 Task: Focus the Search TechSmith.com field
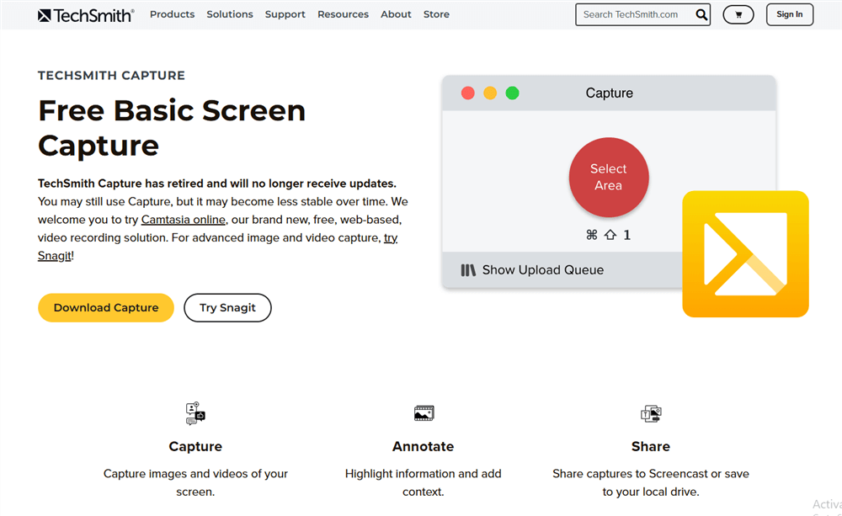click(x=633, y=14)
